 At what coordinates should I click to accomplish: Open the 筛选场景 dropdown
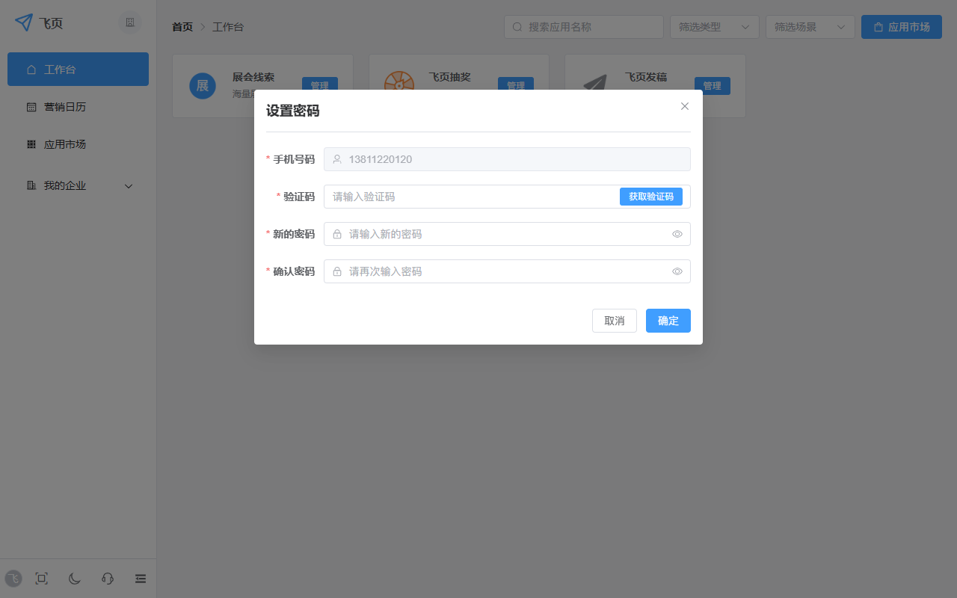810,26
